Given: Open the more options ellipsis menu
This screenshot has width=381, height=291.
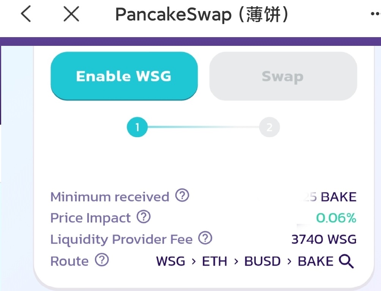Looking at the screenshot, I should coord(375,14).
